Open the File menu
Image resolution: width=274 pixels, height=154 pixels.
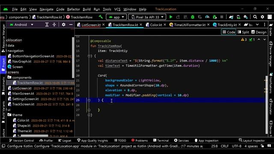[15, 9]
